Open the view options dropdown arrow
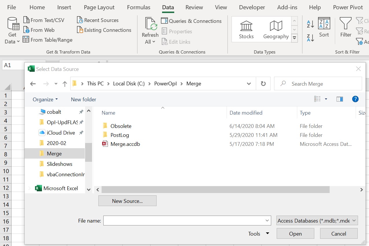The image size is (369, 246). 326,99
